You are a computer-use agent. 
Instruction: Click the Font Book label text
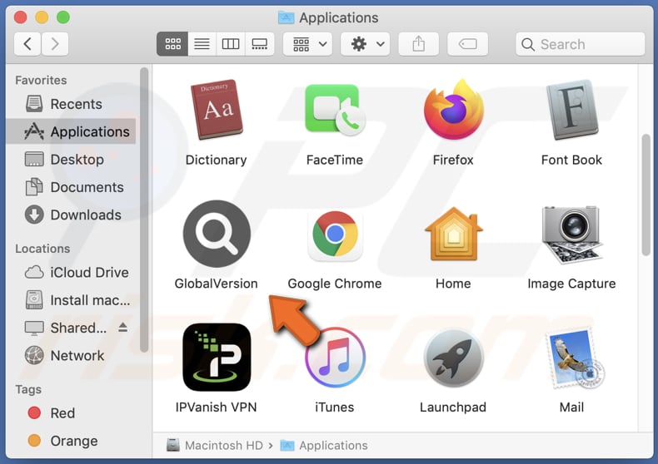pyautogui.click(x=571, y=160)
